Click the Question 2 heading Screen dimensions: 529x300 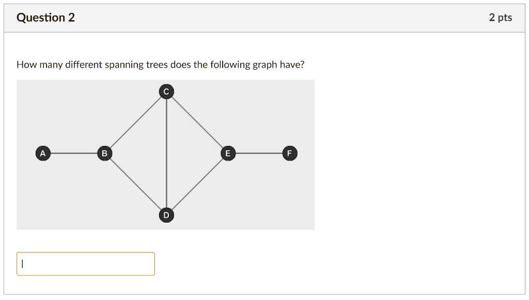click(x=45, y=17)
